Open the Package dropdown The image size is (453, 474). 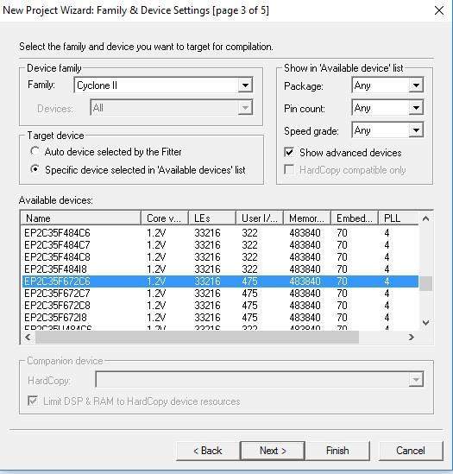pyautogui.click(x=387, y=85)
